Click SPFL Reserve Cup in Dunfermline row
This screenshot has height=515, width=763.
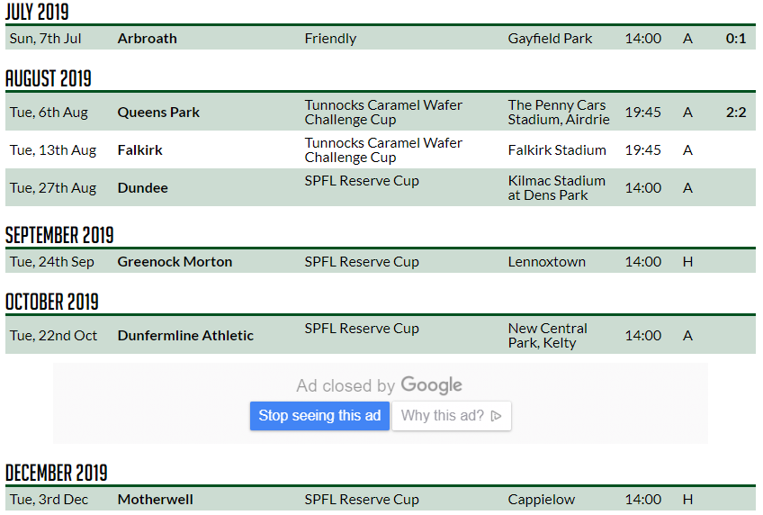click(362, 329)
